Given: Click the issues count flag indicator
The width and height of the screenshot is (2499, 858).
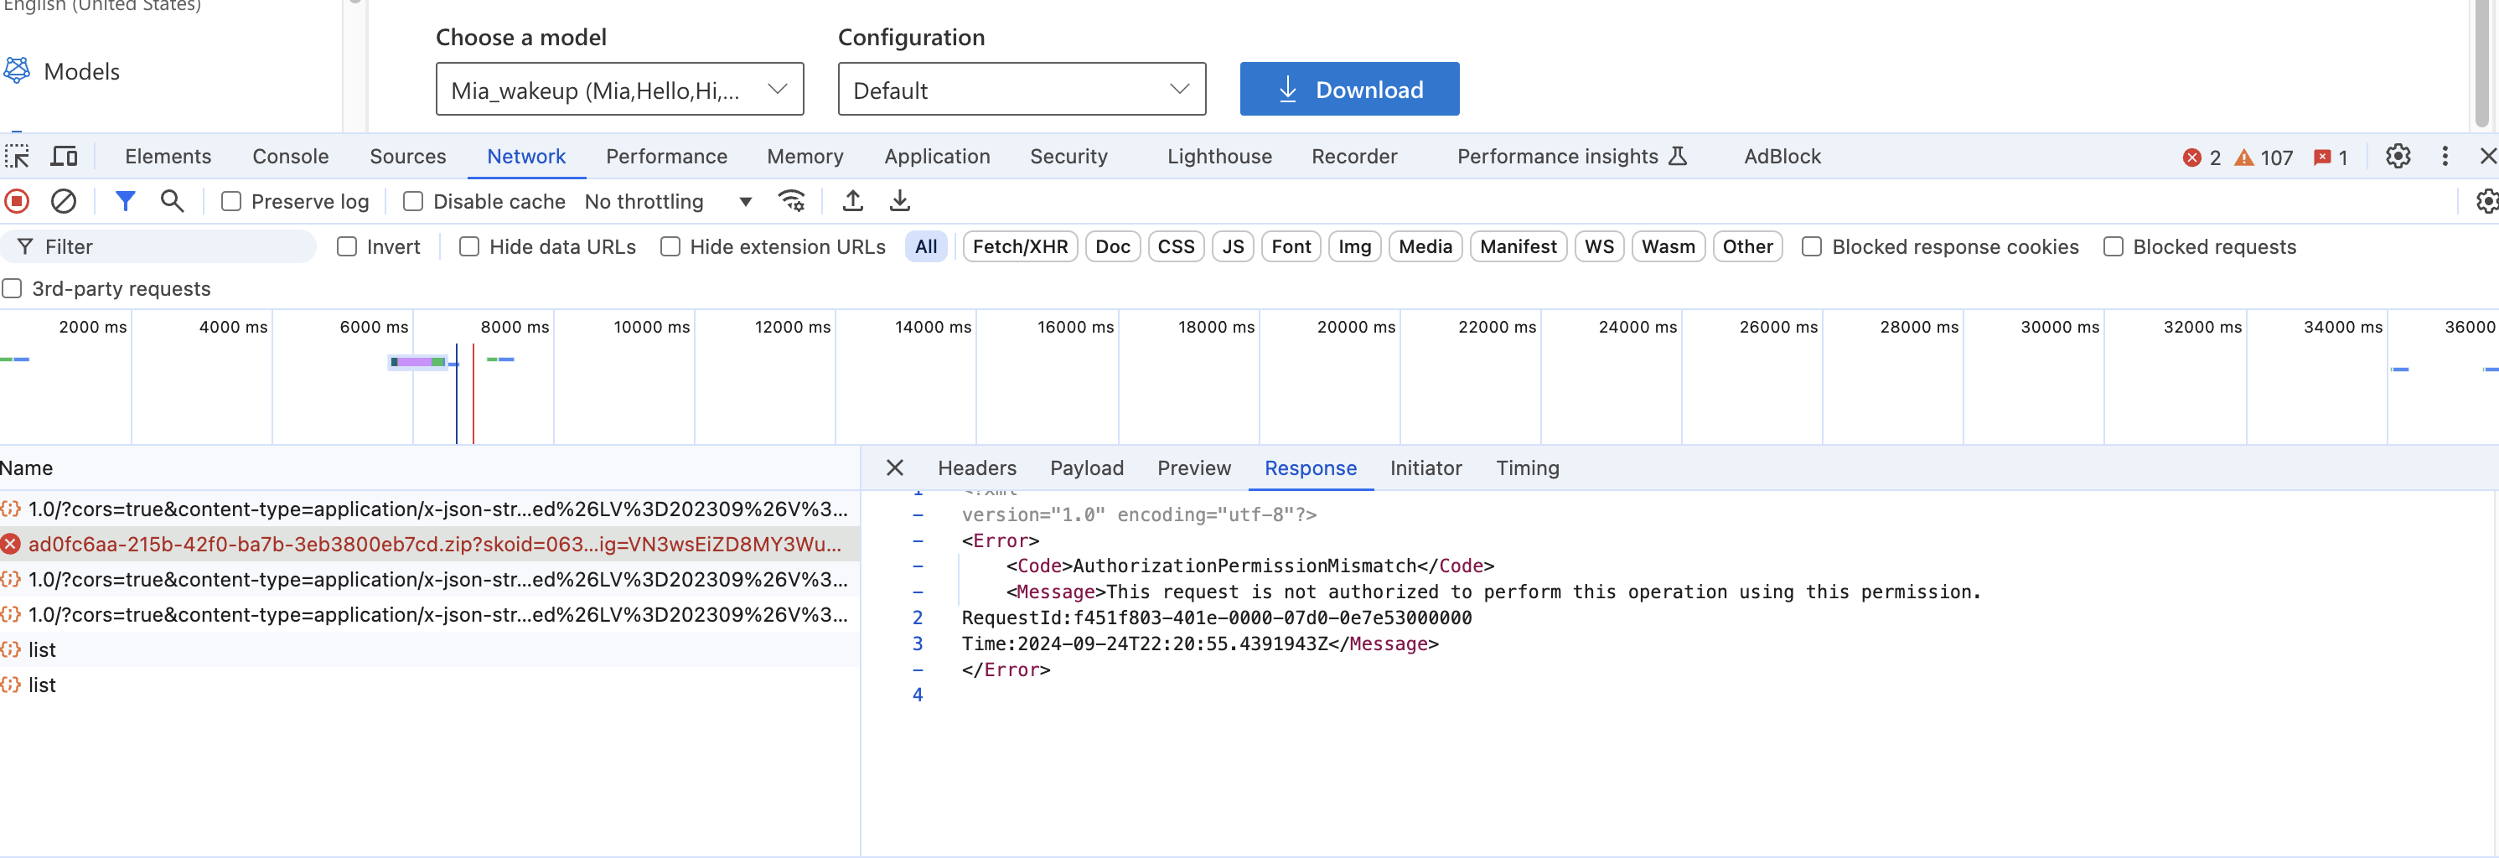Looking at the screenshot, I should tap(2331, 157).
